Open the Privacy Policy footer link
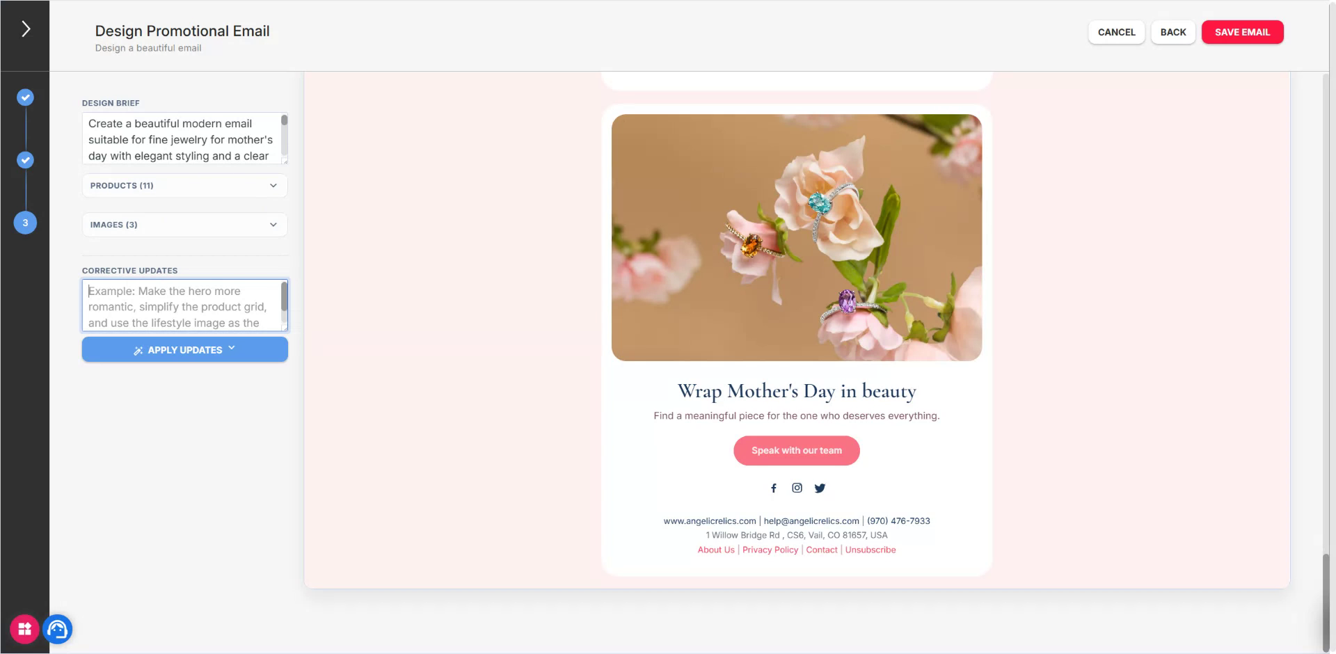 (770, 550)
